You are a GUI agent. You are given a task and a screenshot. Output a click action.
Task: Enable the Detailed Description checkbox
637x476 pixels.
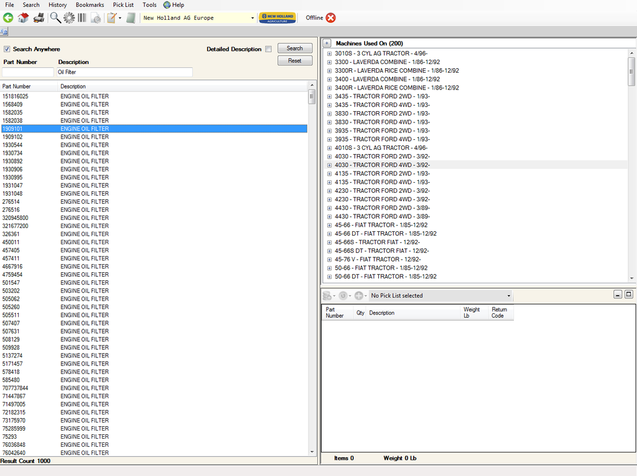click(x=268, y=49)
